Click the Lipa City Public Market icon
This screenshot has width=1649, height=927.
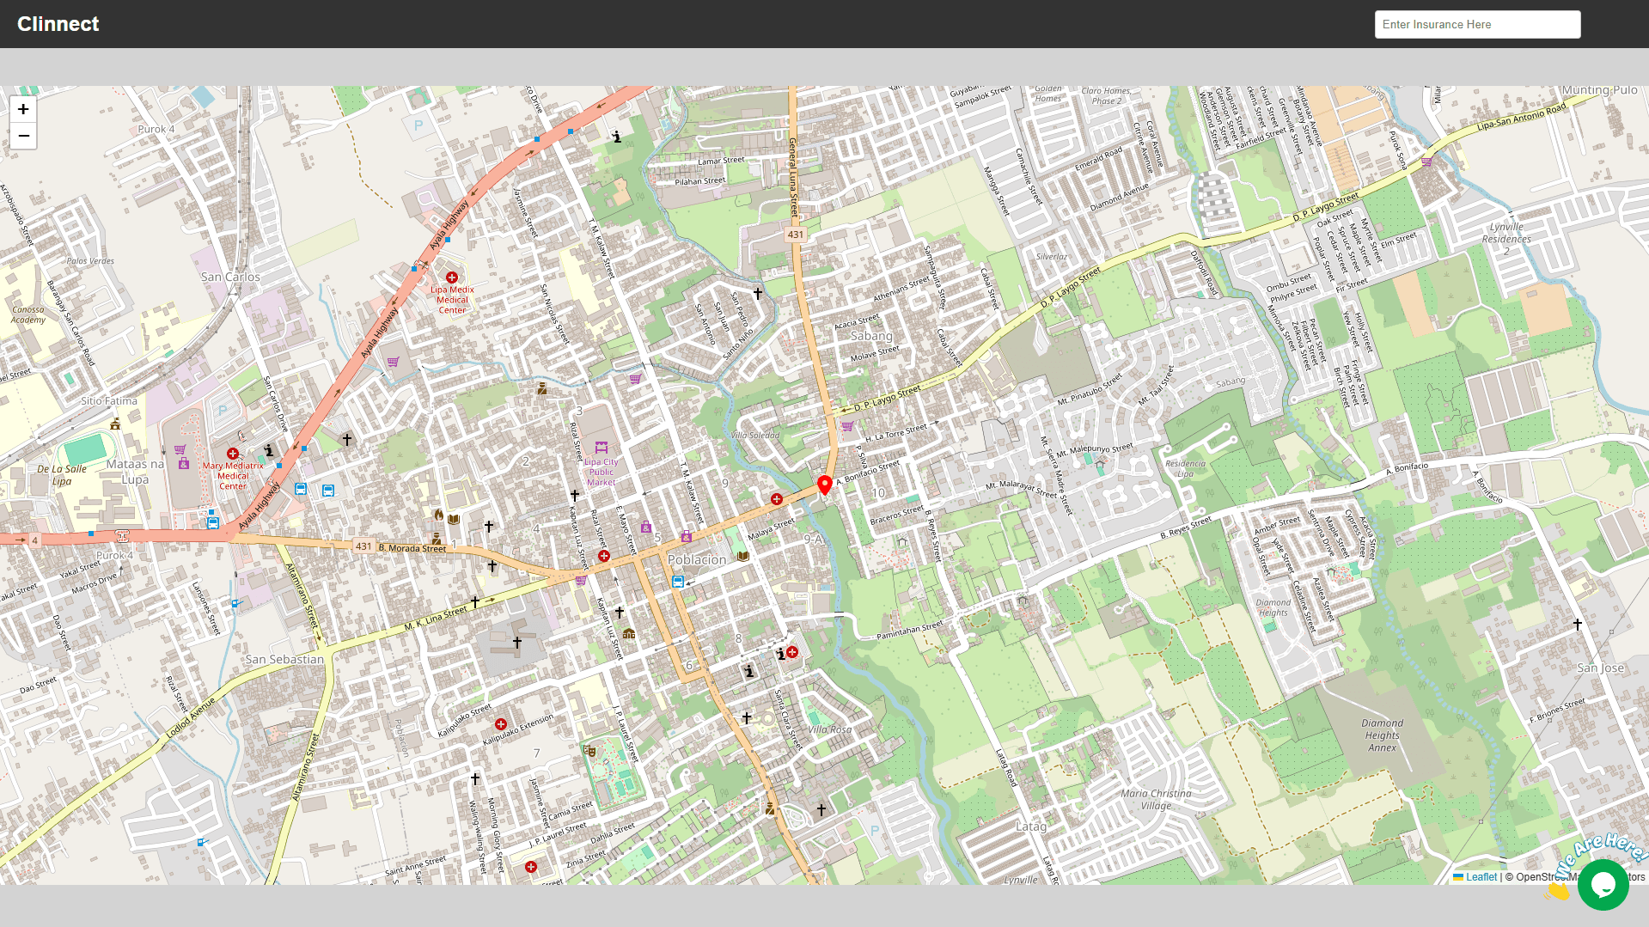tap(602, 448)
